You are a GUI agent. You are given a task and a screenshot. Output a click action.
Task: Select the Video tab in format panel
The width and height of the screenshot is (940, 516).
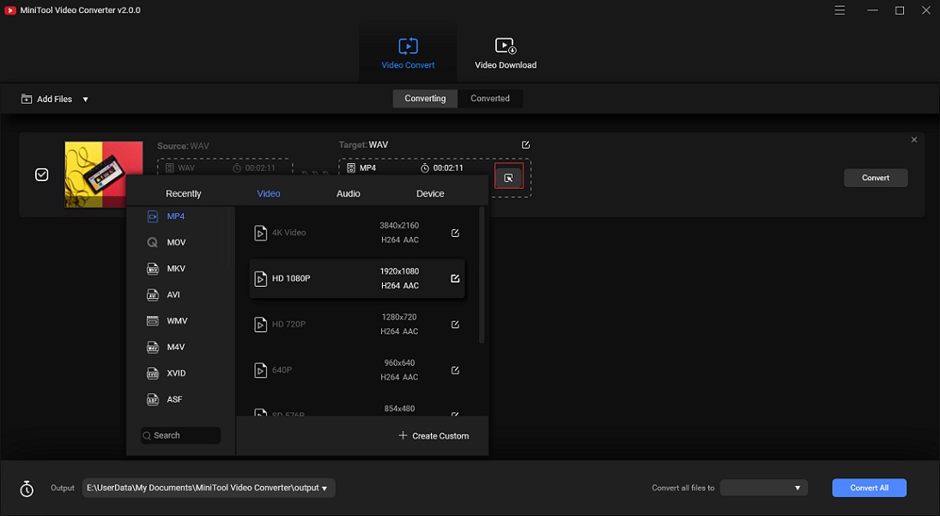coord(269,193)
